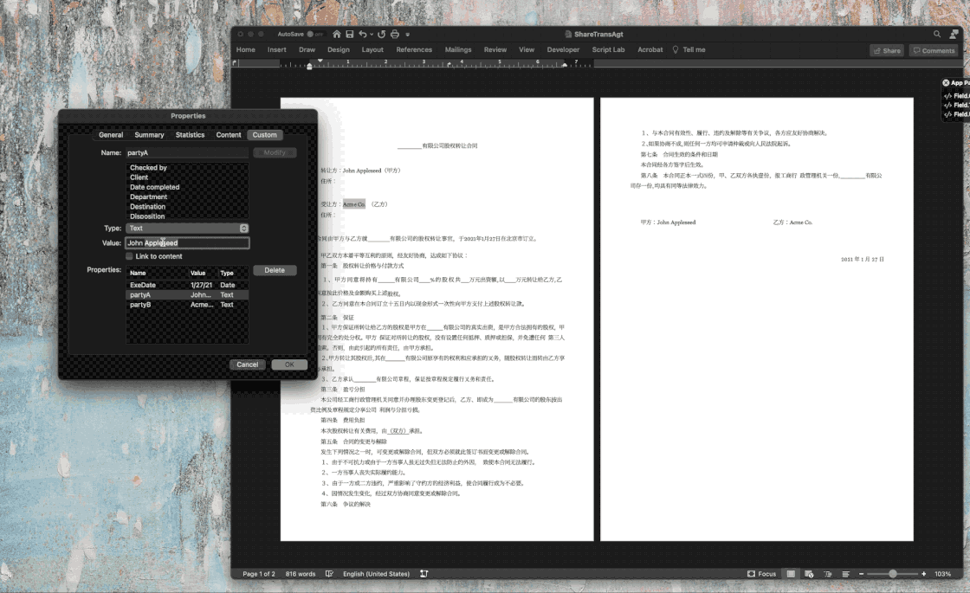Toggle the Link to content checkbox
Screen dimensions: 970x593
(129, 256)
